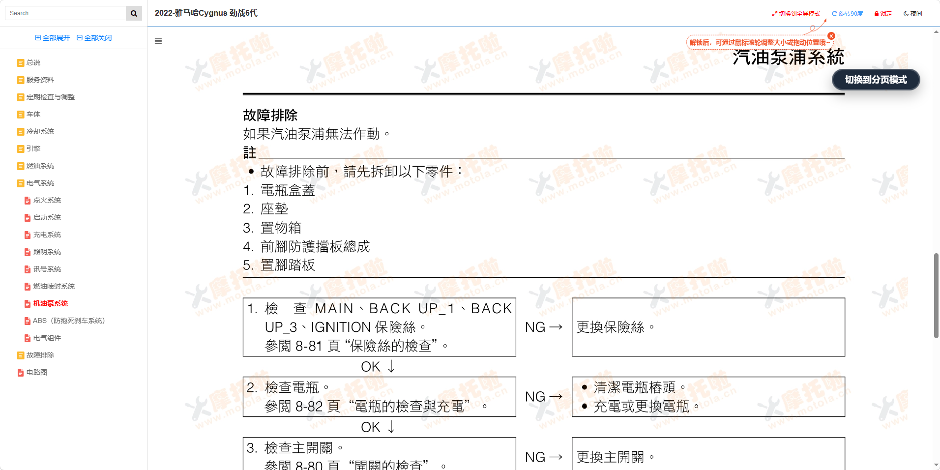Open the 照明系统 page

(47, 252)
